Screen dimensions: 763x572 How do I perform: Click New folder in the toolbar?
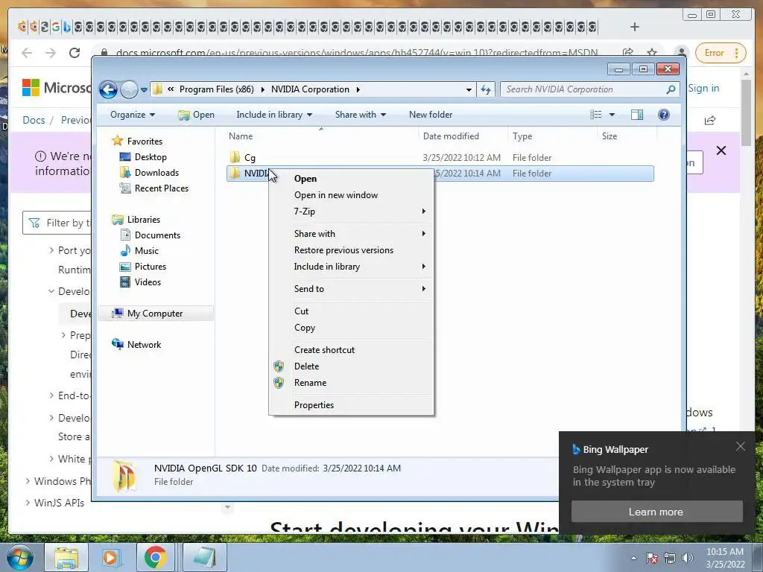point(431,115)
